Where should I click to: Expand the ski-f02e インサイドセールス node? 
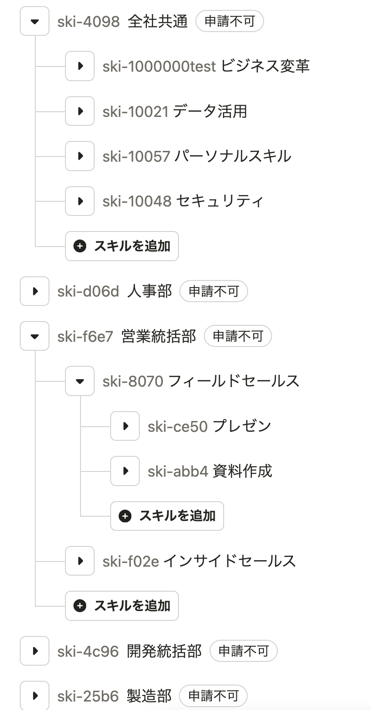coord(80,561)
